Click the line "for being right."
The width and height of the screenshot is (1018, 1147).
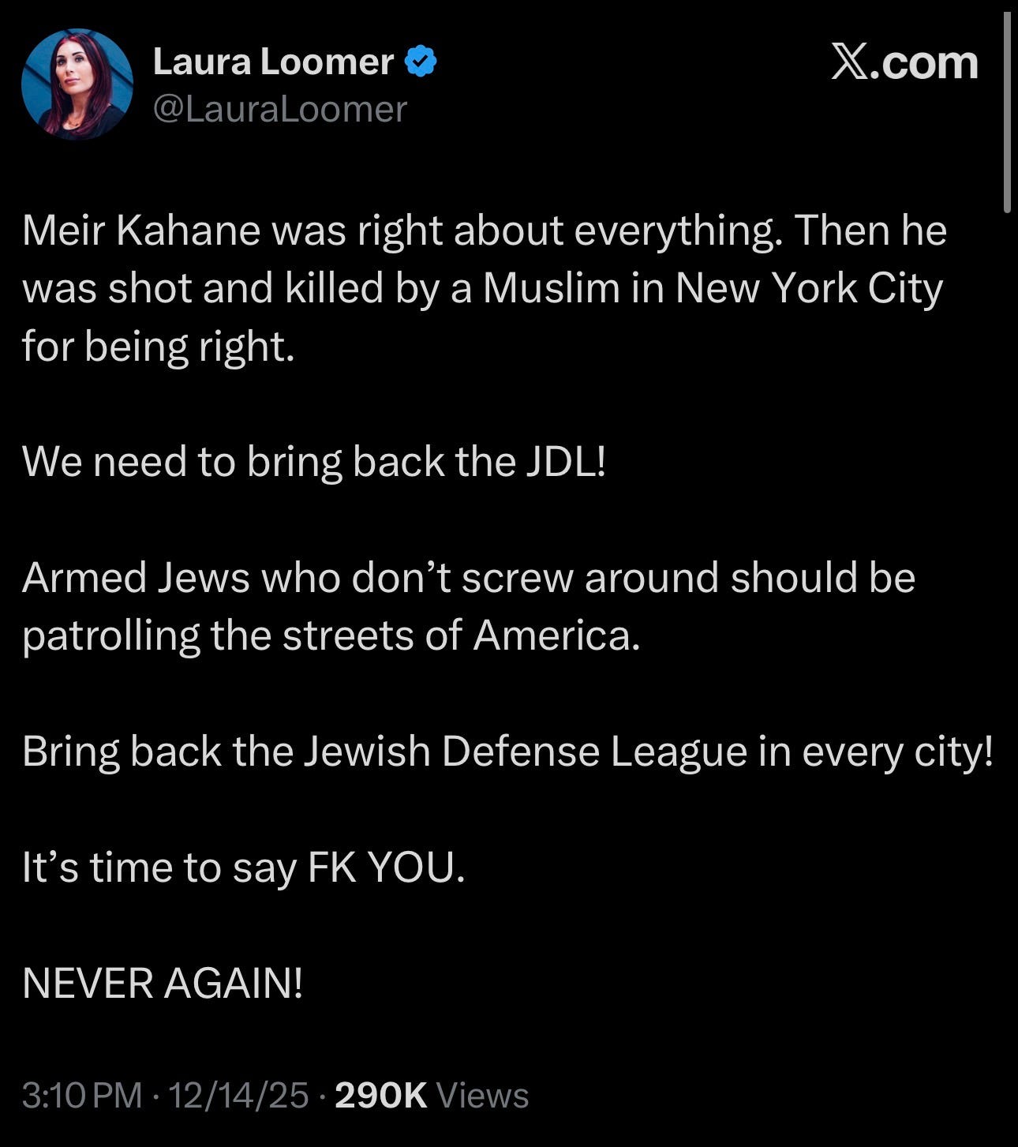click(x=159, y=347)
